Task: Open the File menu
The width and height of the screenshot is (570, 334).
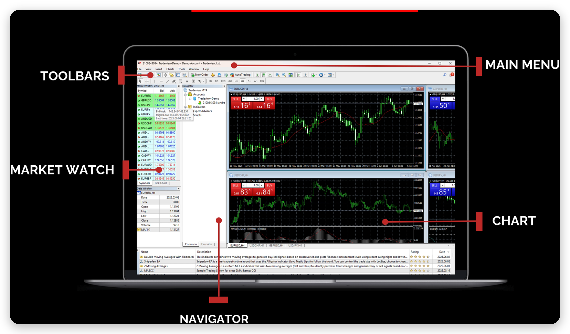Action: click(139, 69)
